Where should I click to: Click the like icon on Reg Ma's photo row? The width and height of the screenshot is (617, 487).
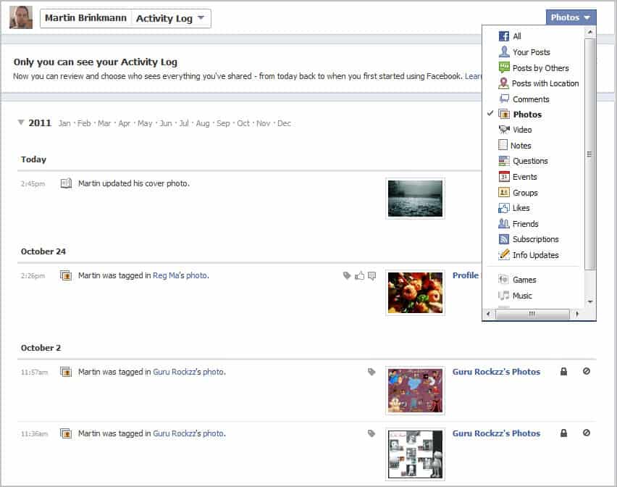point(360,275)
